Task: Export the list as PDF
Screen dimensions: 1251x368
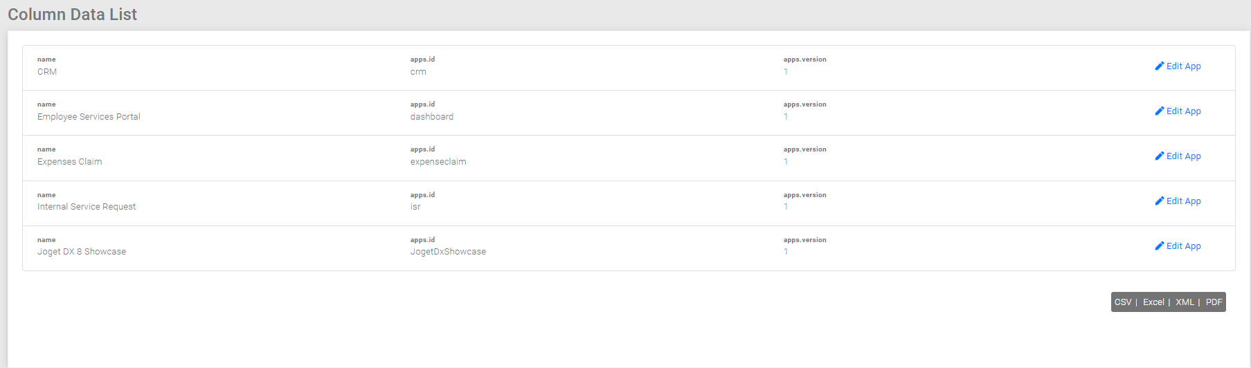Action: click(x=1214, y=302)
